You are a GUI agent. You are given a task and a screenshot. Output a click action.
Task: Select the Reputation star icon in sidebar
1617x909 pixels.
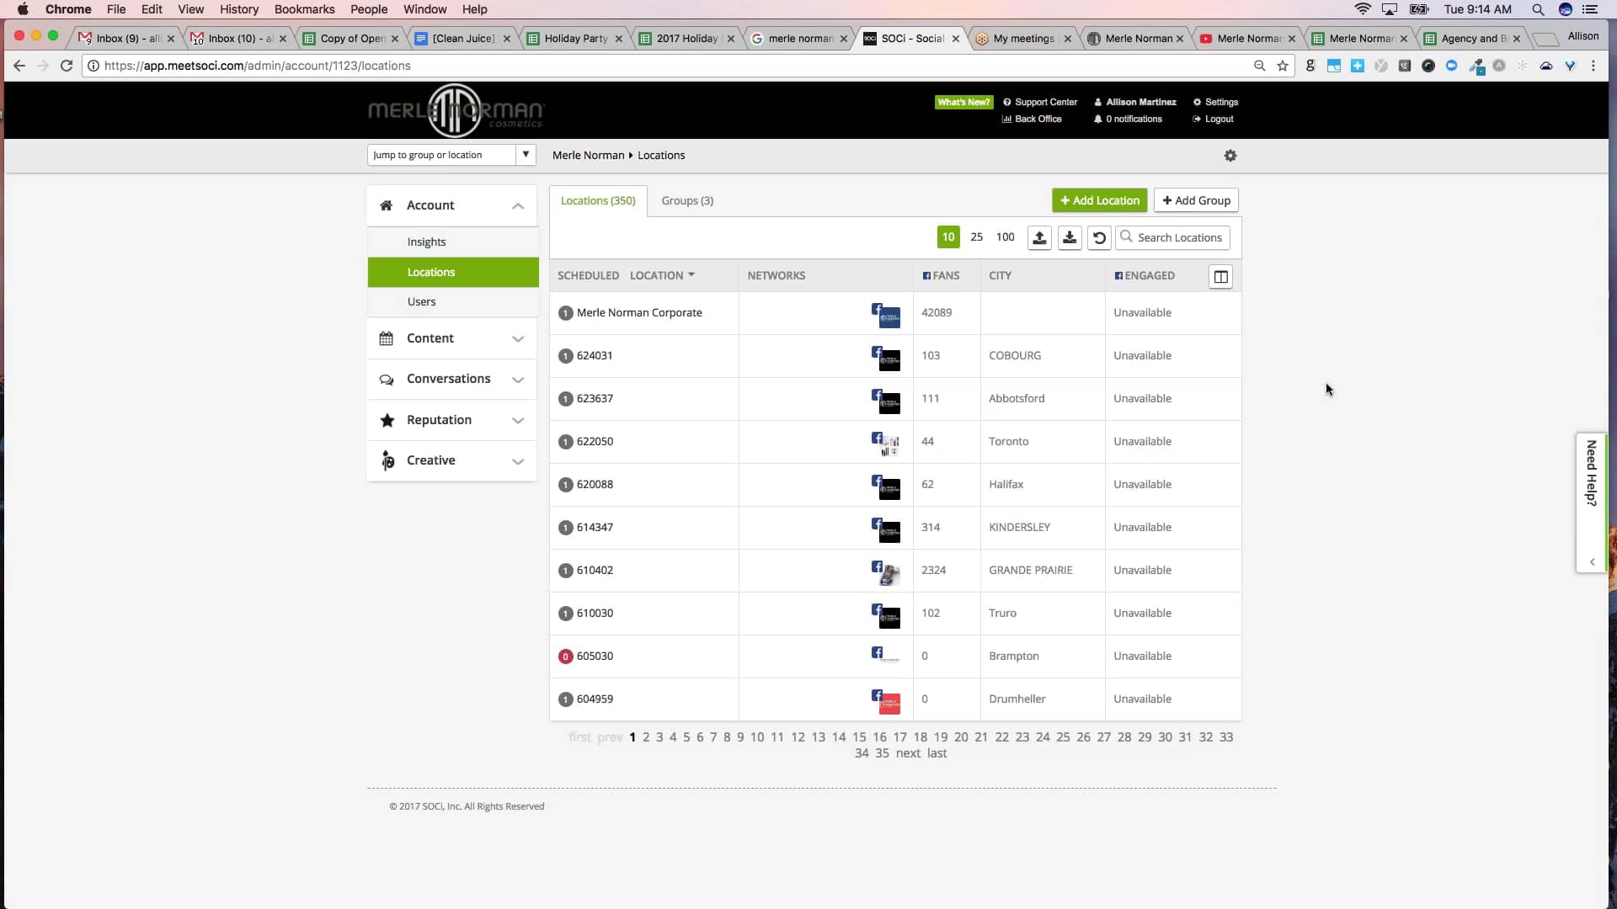click(387, 420)
